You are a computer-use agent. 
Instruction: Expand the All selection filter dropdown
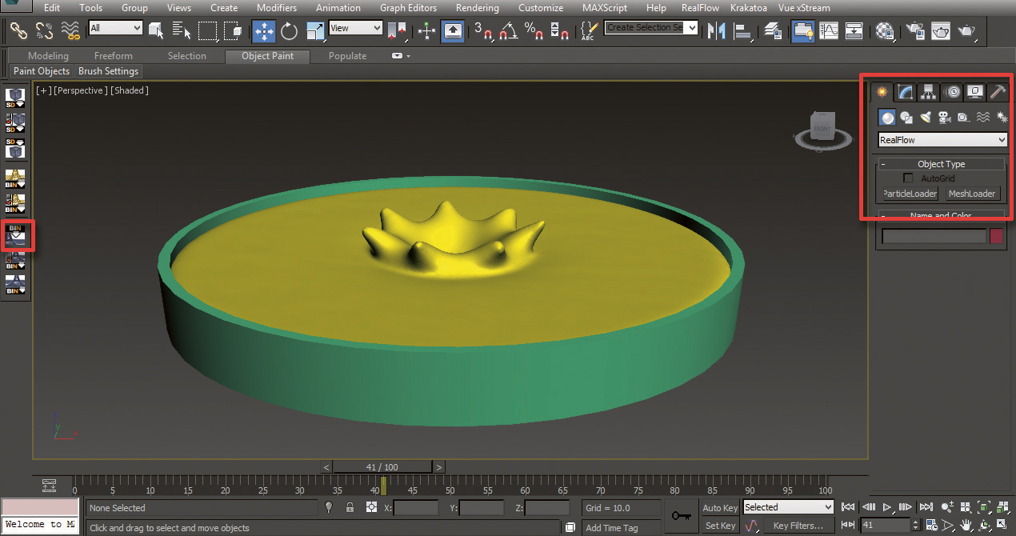[115, 28]
